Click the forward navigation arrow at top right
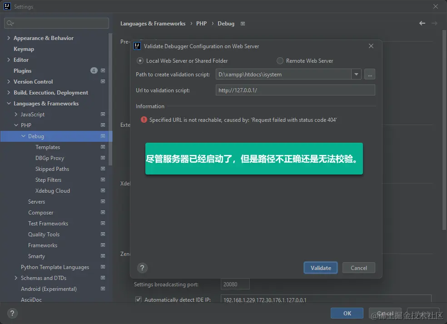Viewport: 447px width, 324px height. point(434,23)
